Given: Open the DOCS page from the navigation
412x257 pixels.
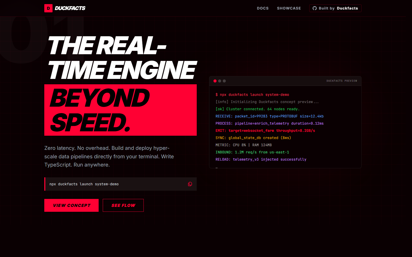Looking at the screenshot, I should [263, 8].
